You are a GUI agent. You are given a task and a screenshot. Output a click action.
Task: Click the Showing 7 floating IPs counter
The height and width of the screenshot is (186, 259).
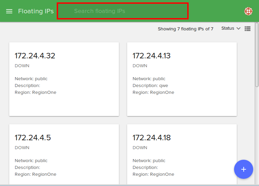(x=185, y=29)
